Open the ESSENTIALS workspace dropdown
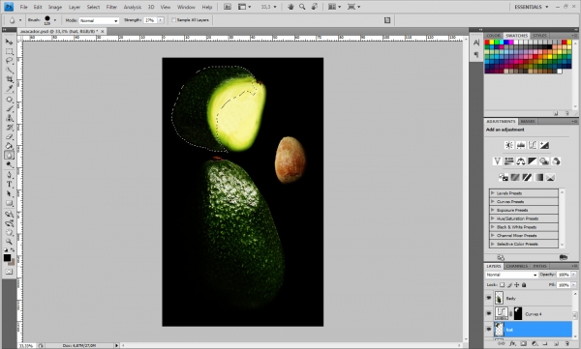The height and width of the screenshot is (349, 581). point(531,7)
